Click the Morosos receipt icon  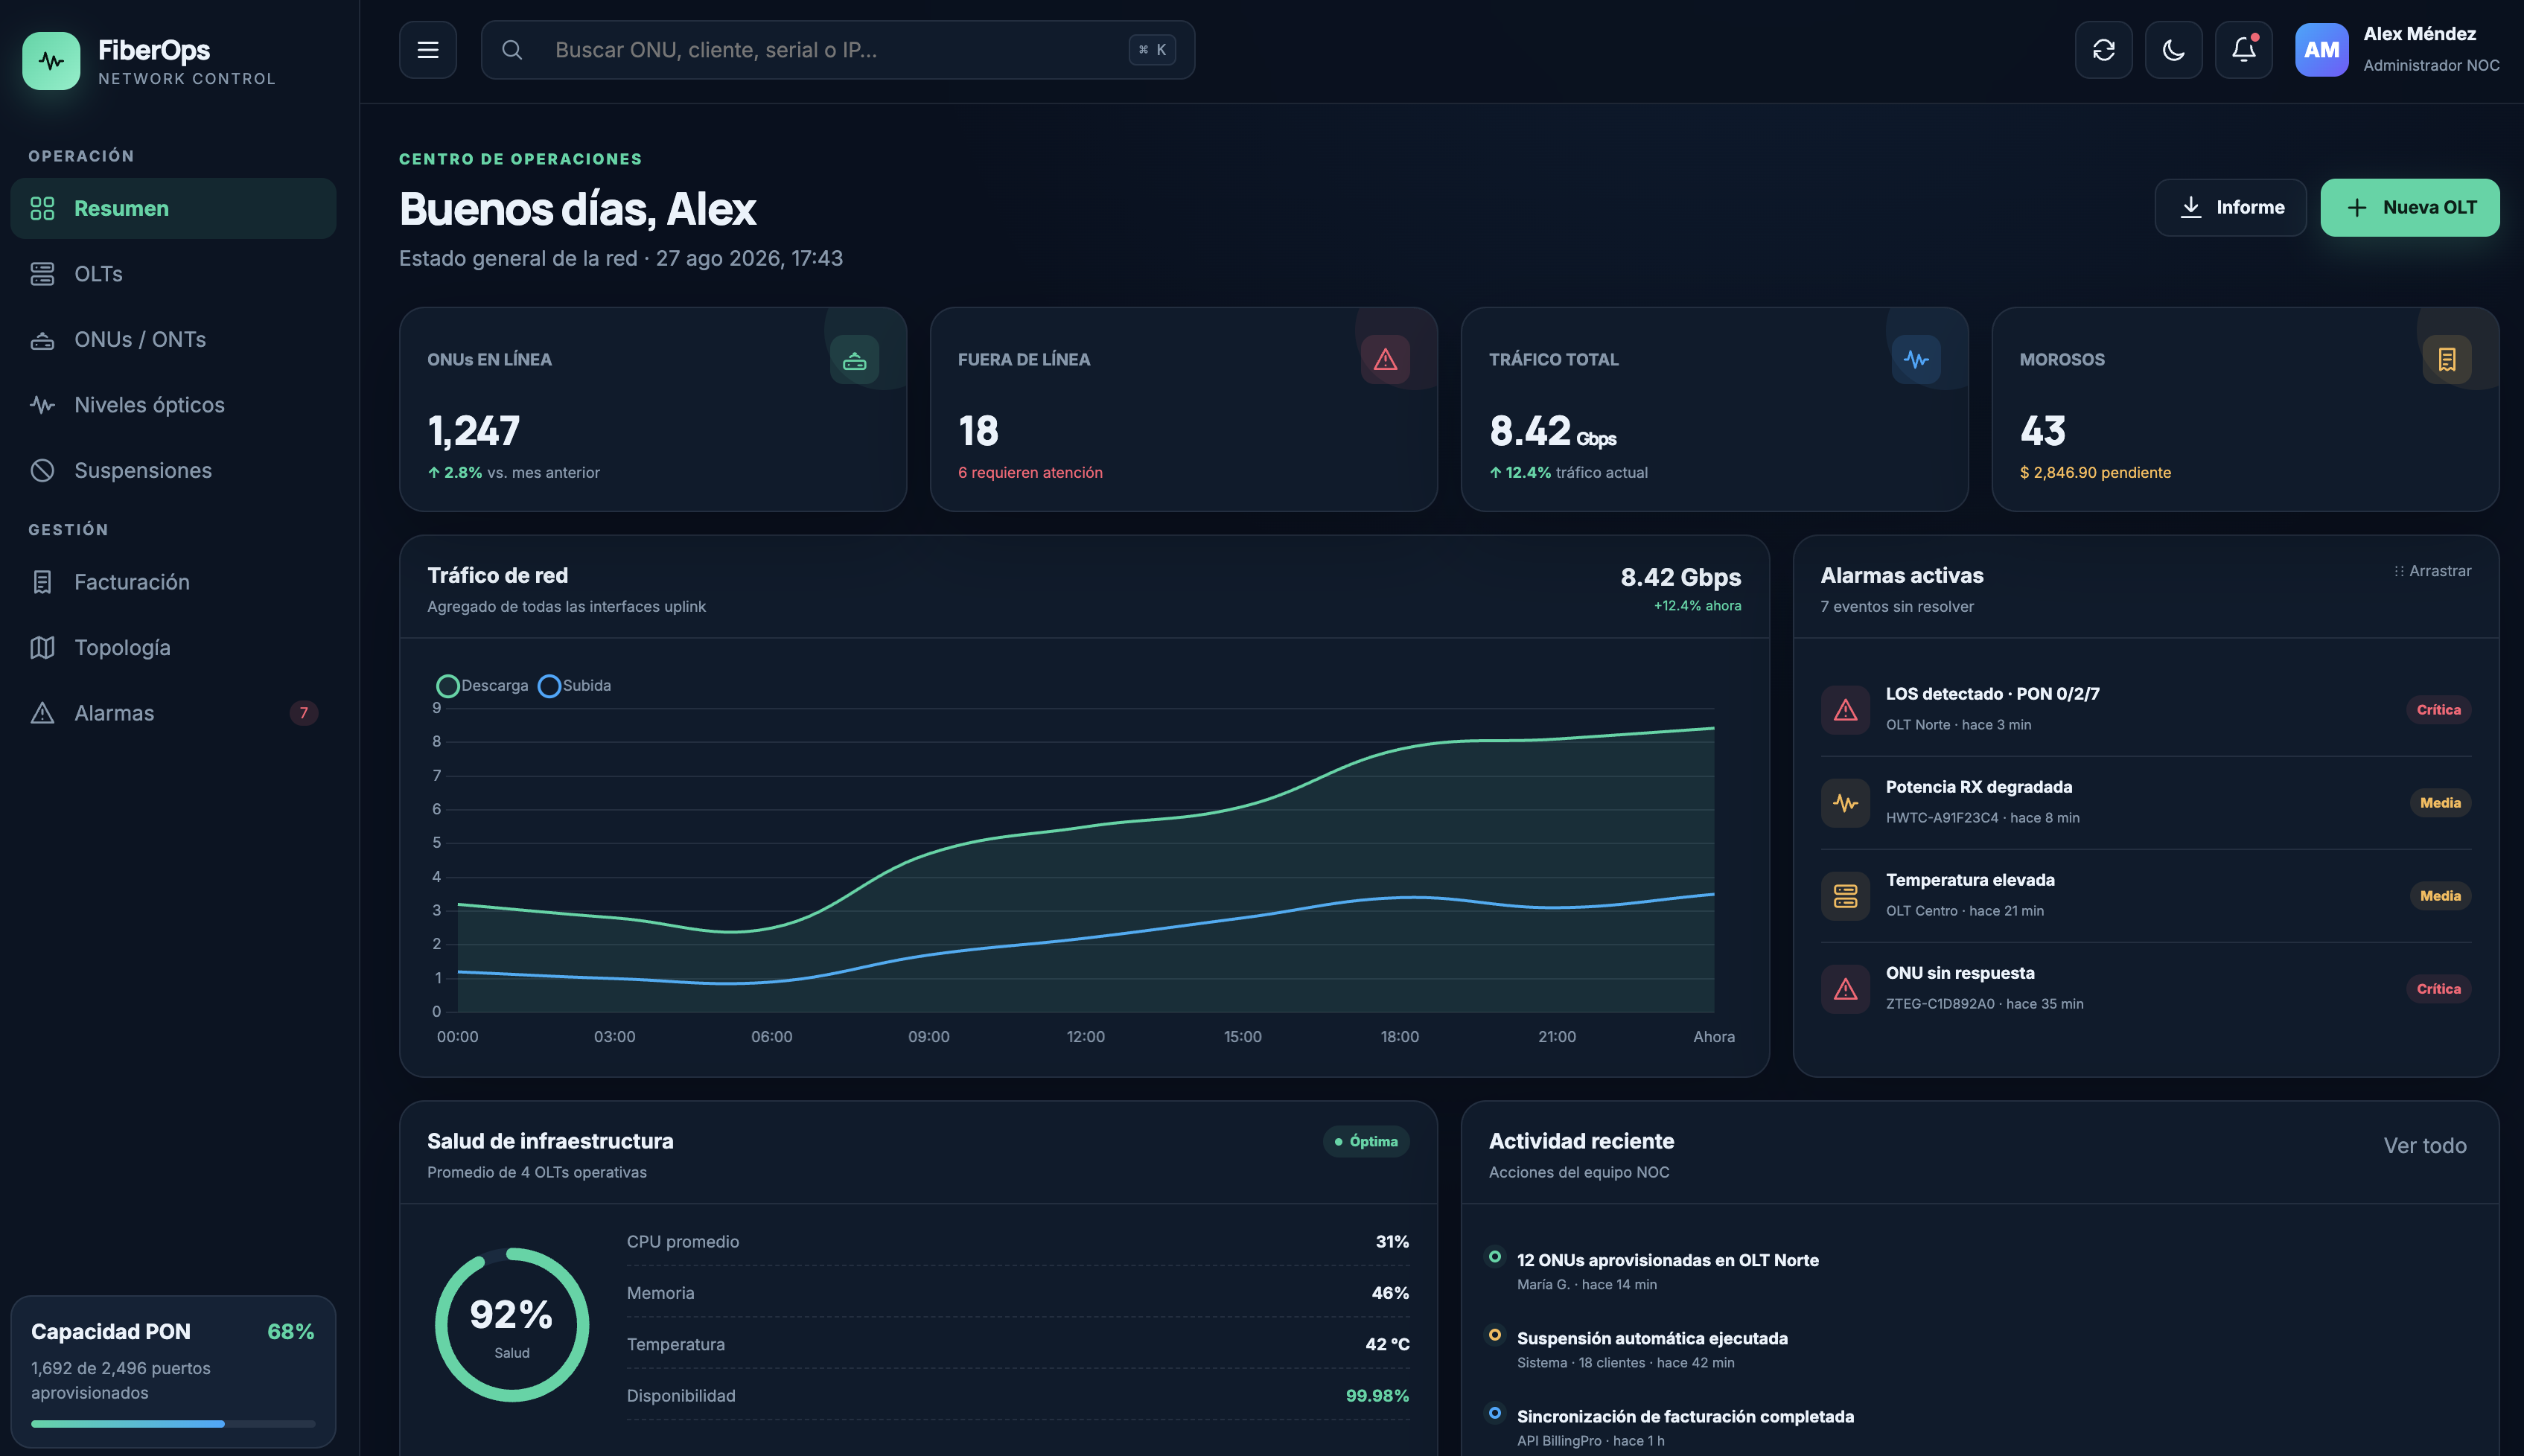pos(2447,360)
